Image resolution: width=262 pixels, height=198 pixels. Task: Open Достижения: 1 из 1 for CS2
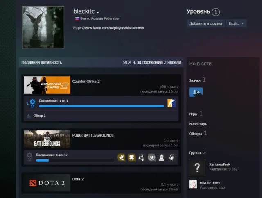pos(54,101)
